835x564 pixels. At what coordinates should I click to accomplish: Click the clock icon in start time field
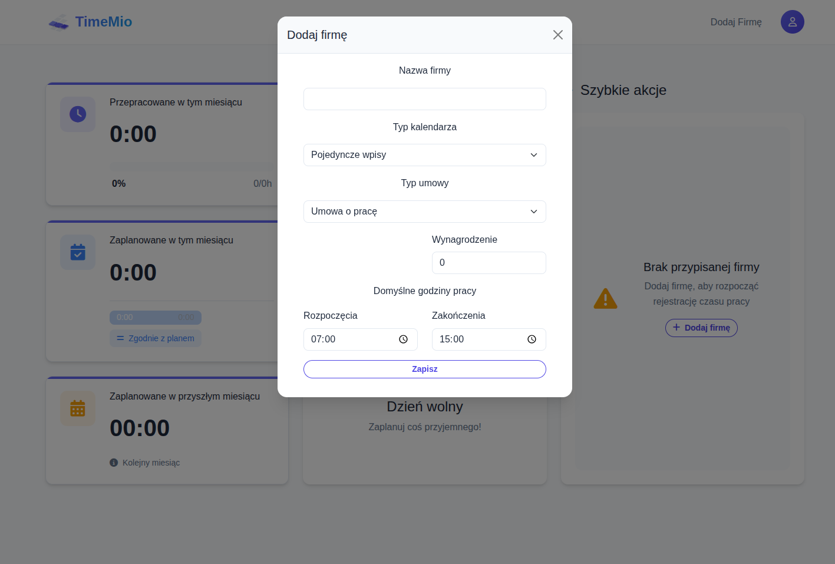click(403, 339)
